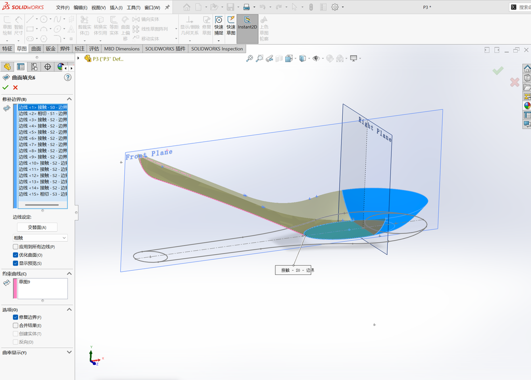Switch to the ConfigurationManager tab icon
Viewport: 531px width, 380px height.
[34, 67]
